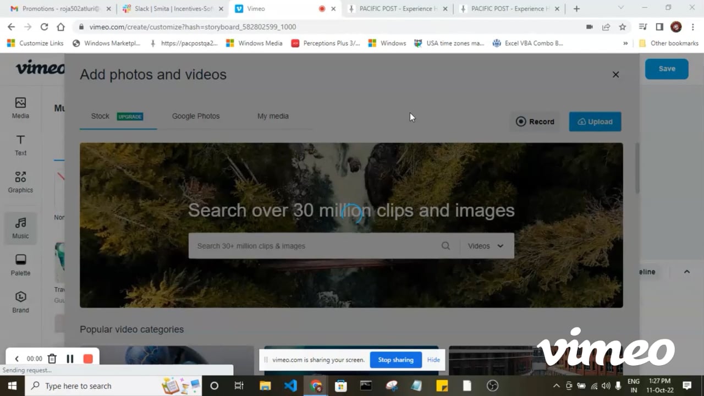The height and width of the screenshot is (396, 704).
Task: Open the Chrome home page button
Action: tap(61, 27)
